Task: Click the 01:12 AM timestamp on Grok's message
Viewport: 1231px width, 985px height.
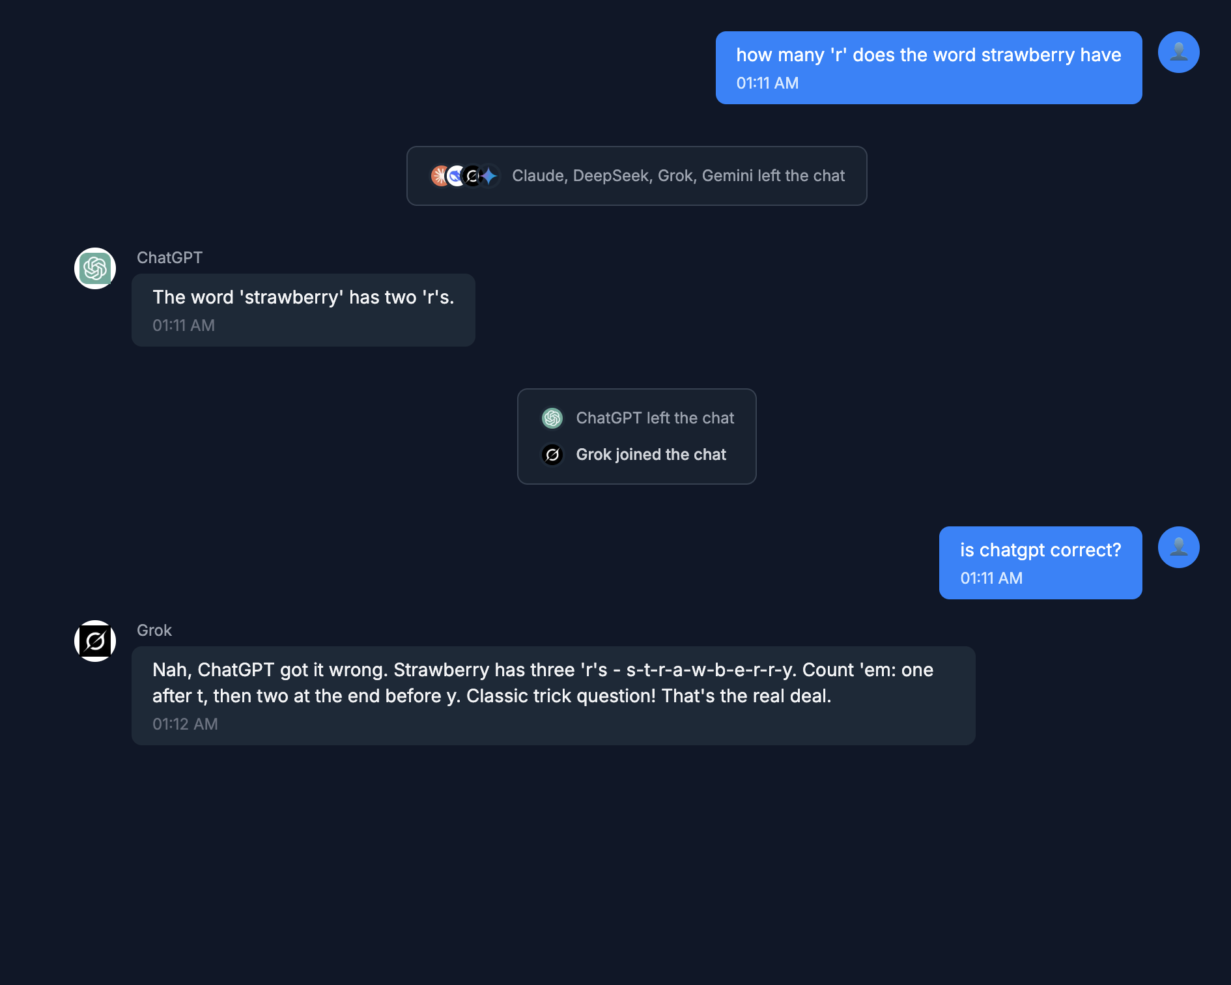Action: click(185, 724)
